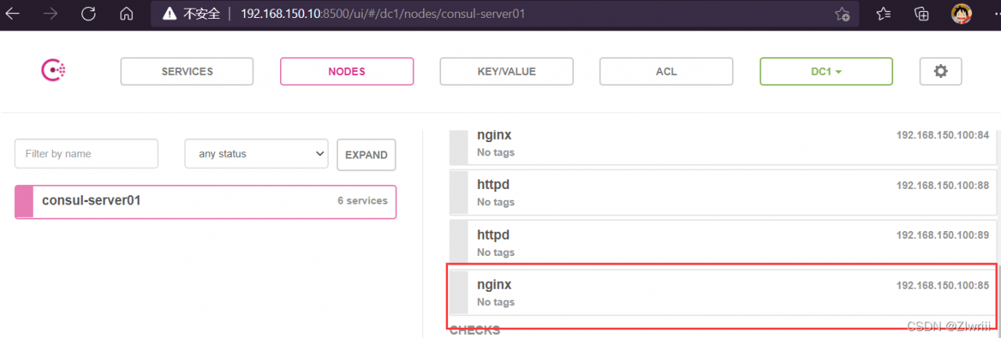Switch to the SERVICES tab
The width and height of the screenshot is (1001, 338).
tap(187, 71)
